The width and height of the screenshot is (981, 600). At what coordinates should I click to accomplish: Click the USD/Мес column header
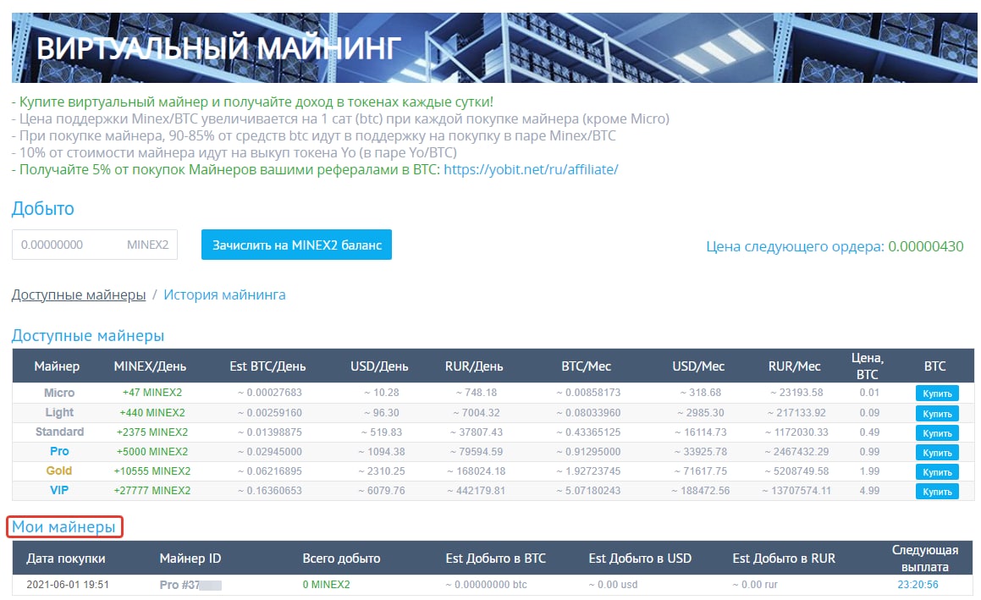click(698, 366)
